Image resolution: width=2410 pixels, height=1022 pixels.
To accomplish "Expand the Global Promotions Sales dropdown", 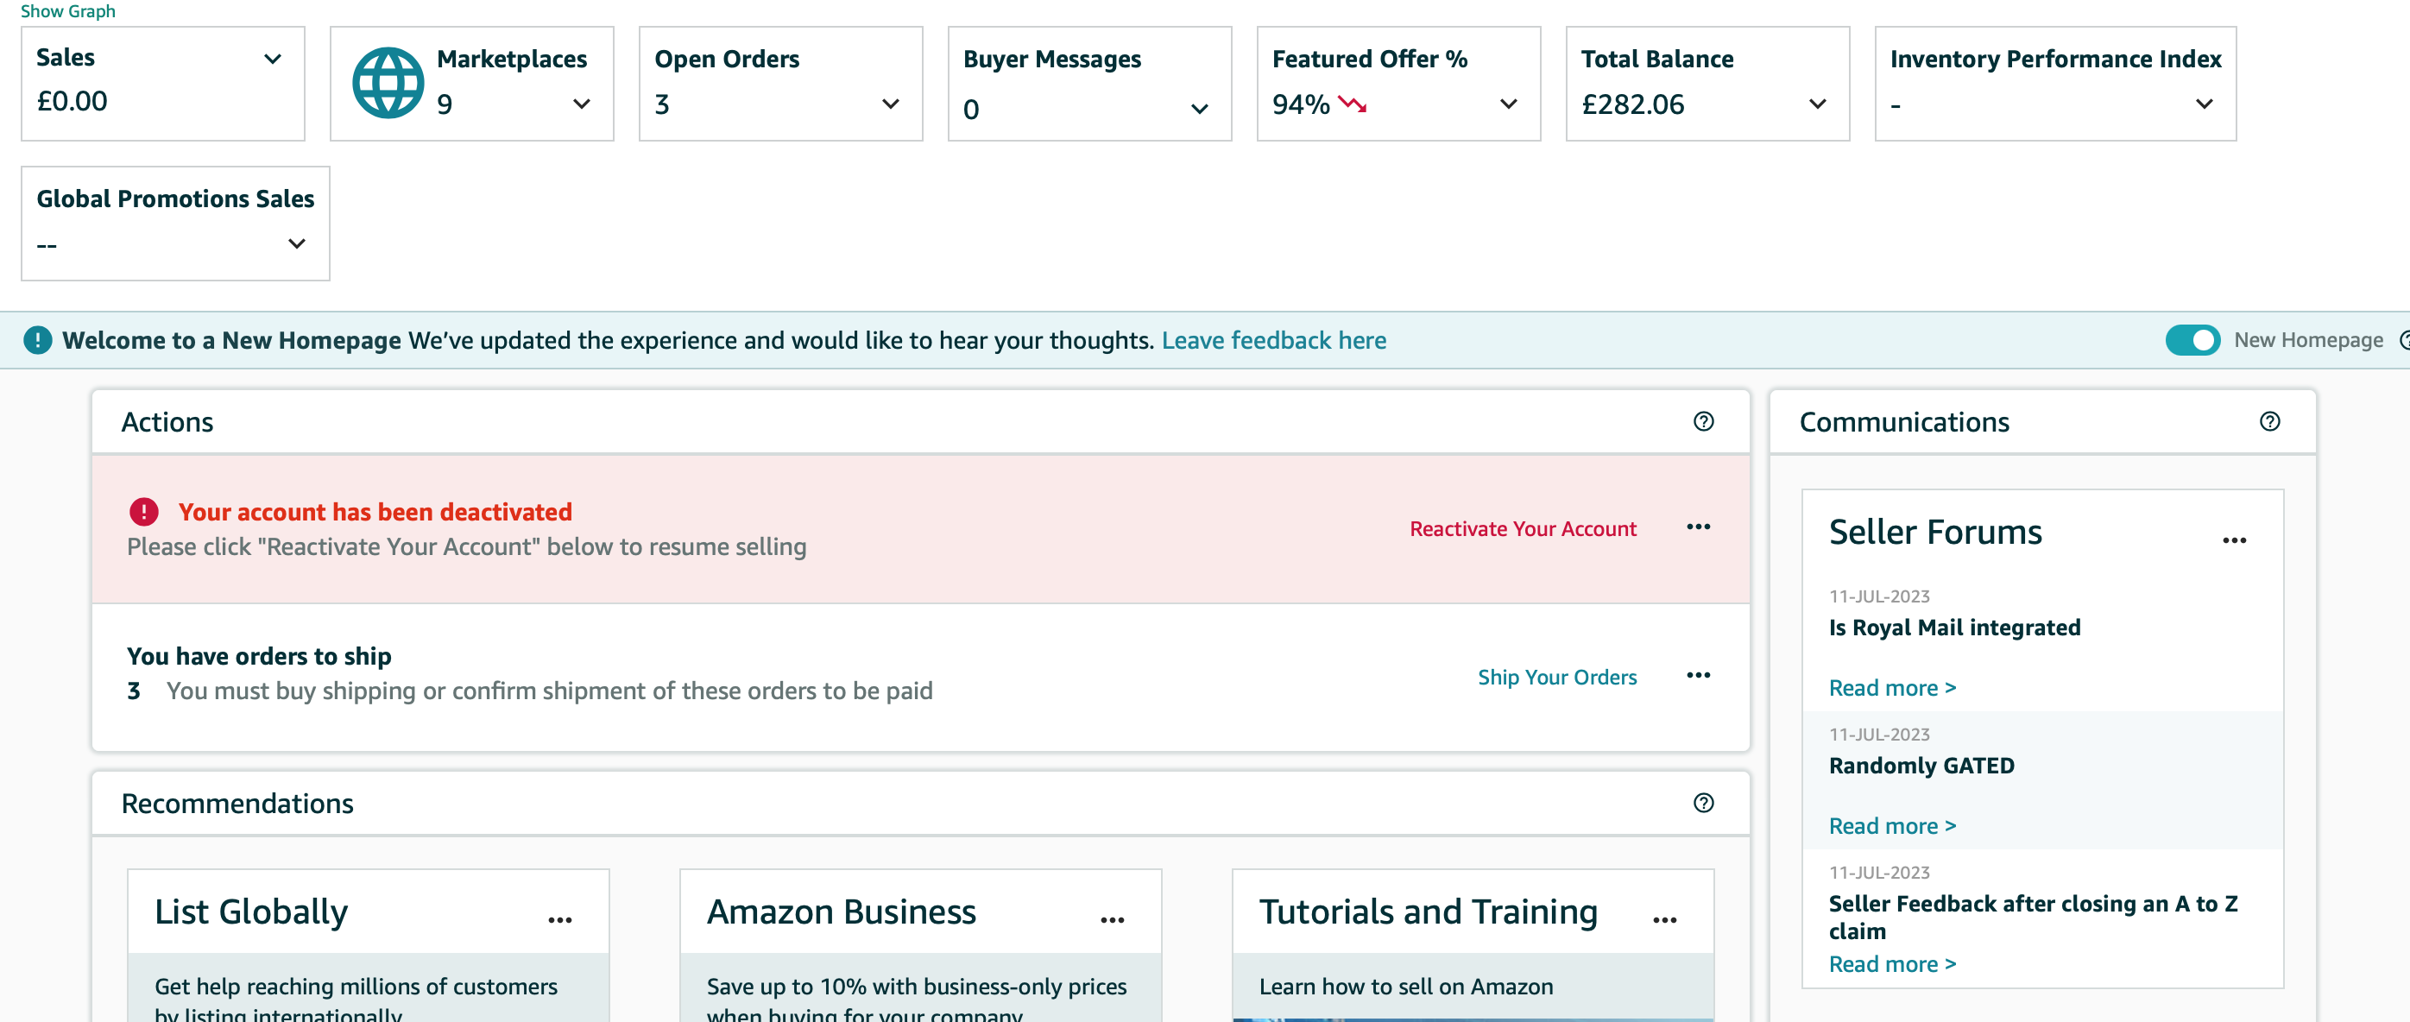I will pyautogui.click(x=297, y=243).
